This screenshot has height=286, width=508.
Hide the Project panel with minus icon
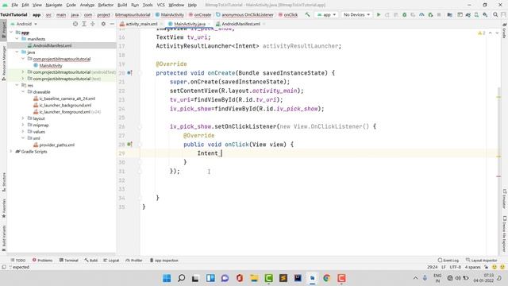[x=112, y=24]
